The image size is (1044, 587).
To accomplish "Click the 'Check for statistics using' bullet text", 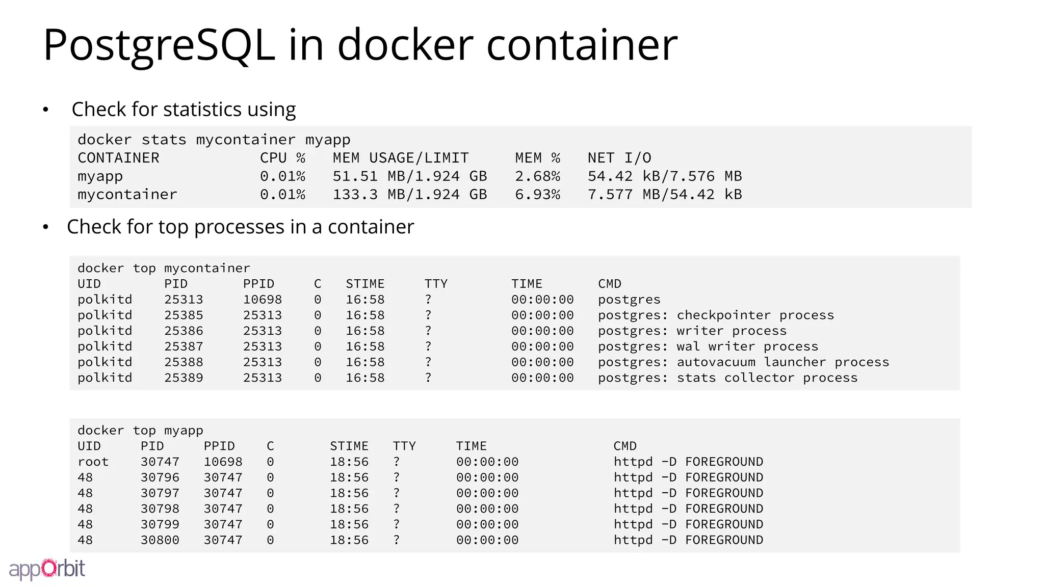I will pos(184,110).
